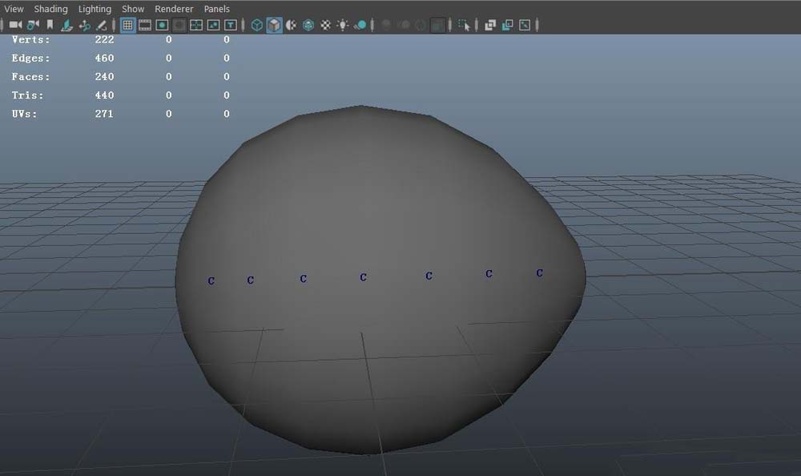Select Smooth Shade All mode
Screen dimensions: 801x476
pyautogui.click(x=274, y=25)
